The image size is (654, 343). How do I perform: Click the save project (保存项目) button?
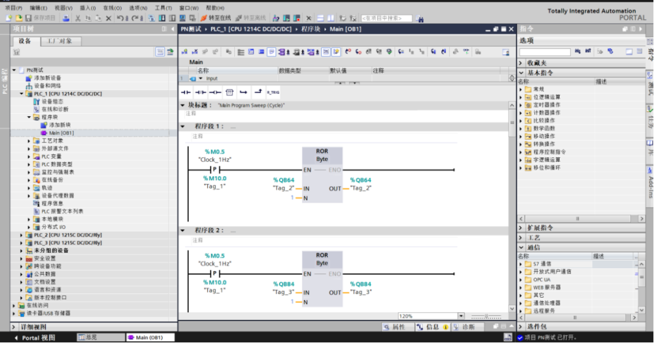tap(41, 18)
